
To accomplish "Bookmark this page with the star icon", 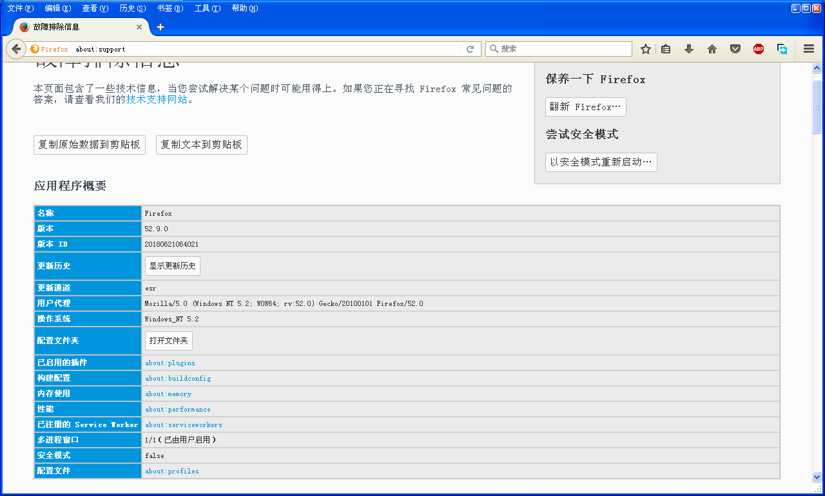I will (645, 49).
